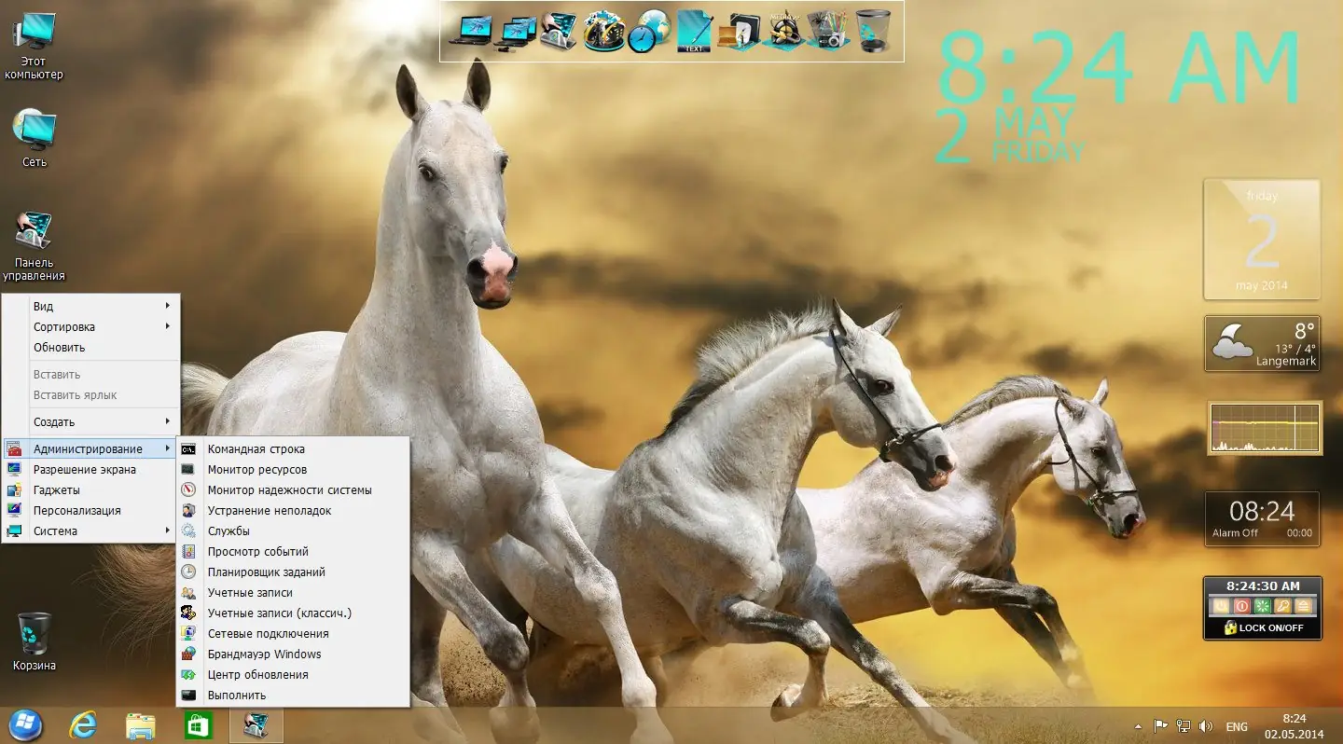
Task: Launch the games icon with chess and dice
Action: point(603,31)
